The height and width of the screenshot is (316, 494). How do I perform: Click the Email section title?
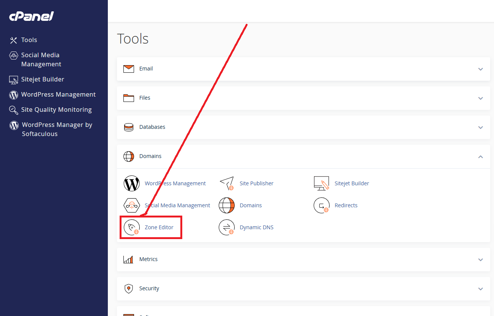pyautogui.click(x=146, y=69)
